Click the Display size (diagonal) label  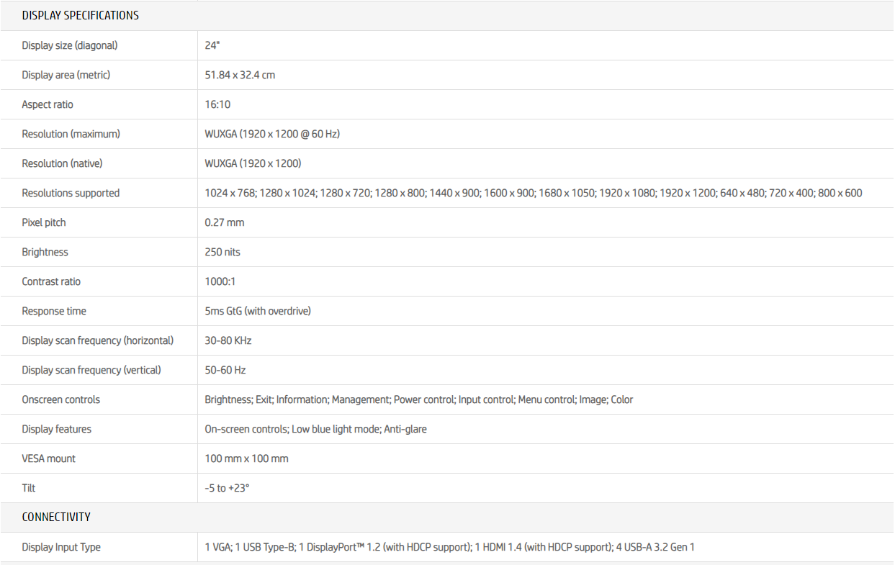point(69,45)
